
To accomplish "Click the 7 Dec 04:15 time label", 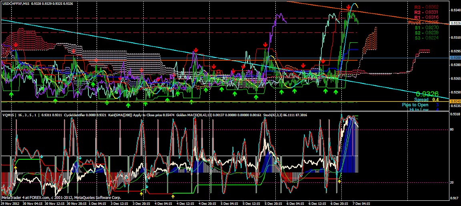I will (x=361, y=203).
